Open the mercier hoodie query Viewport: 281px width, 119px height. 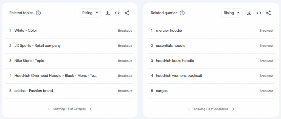169,31
